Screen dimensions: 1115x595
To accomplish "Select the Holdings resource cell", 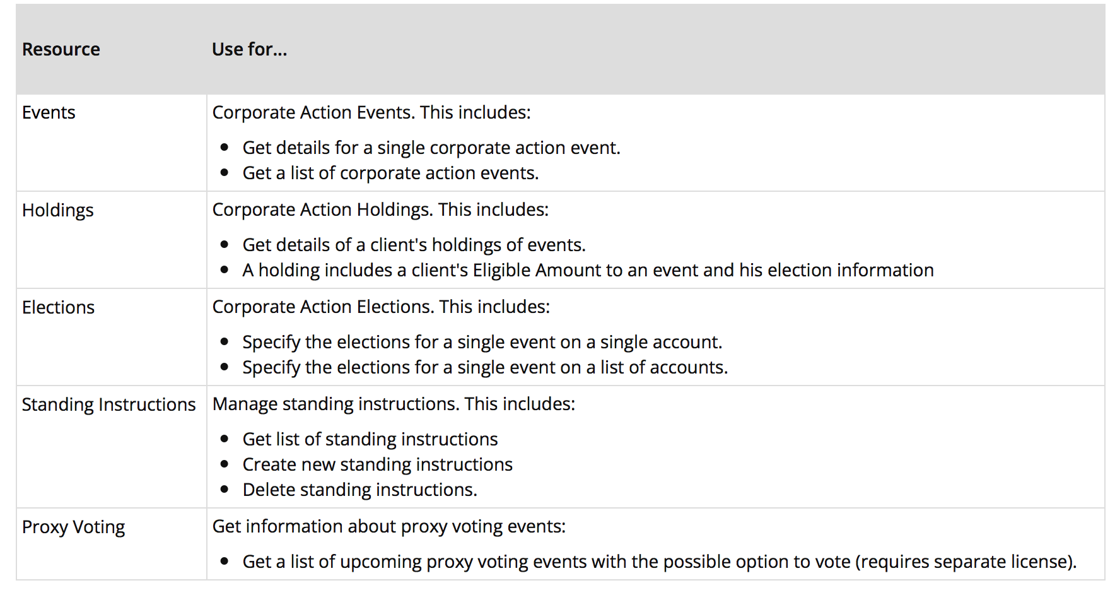I will point(57,210).
